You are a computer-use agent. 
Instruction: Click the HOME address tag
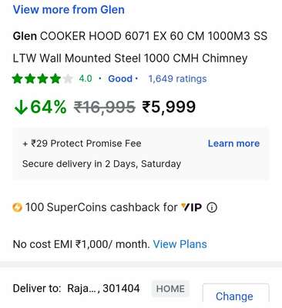[x=170, y=289]
